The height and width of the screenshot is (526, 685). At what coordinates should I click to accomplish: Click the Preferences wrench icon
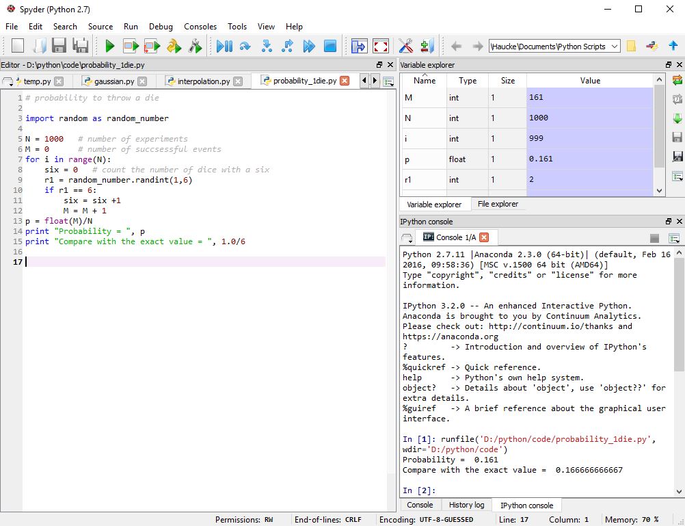(405, 47)
